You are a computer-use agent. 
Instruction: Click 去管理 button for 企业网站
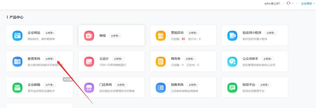[50, 33]
